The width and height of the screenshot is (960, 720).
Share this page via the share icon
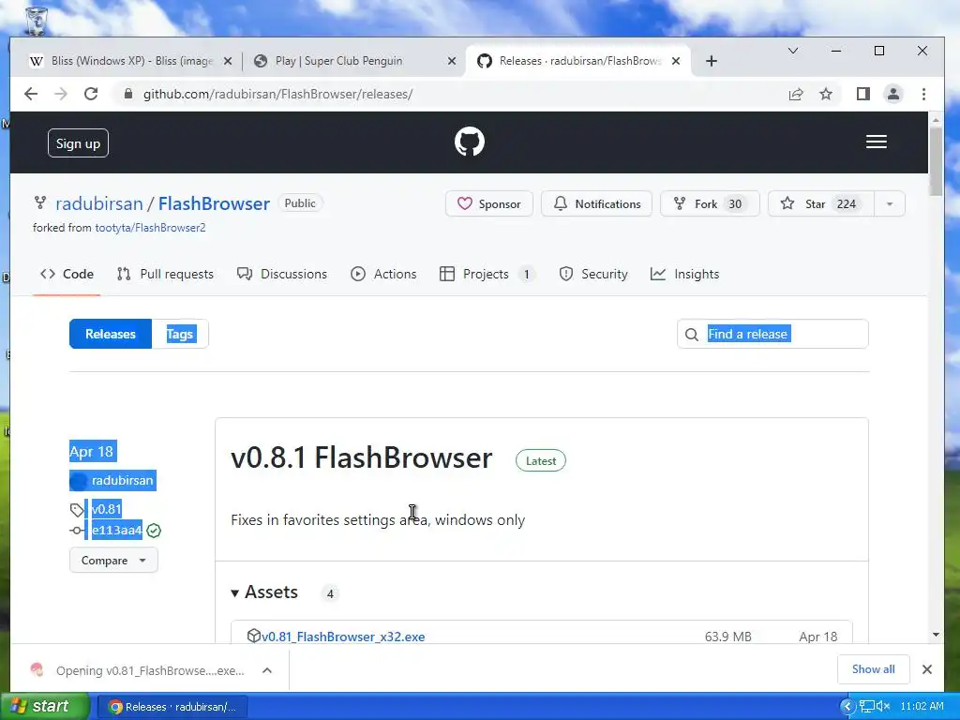(x=796, y=94)
